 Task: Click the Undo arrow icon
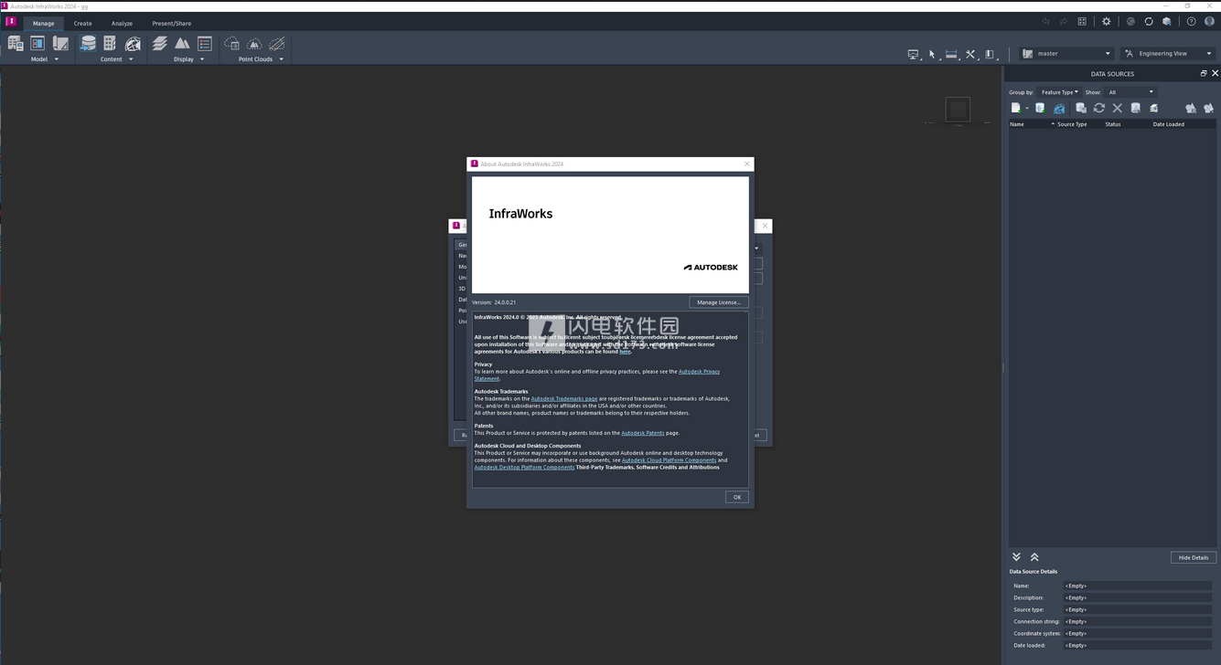tap(1046, 22)
